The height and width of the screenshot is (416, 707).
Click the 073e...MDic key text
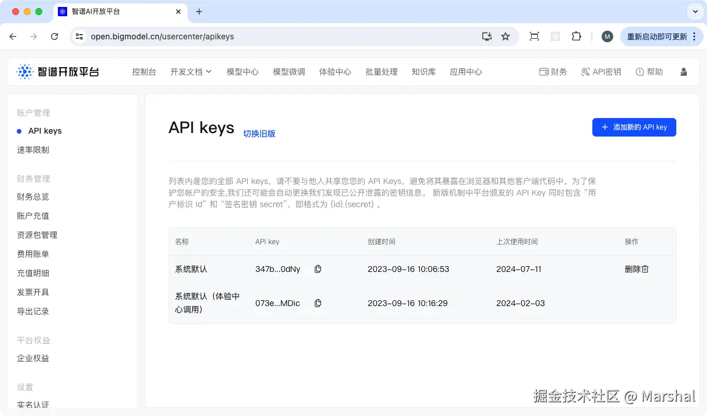pyautogui.click(x=278, y=303)
